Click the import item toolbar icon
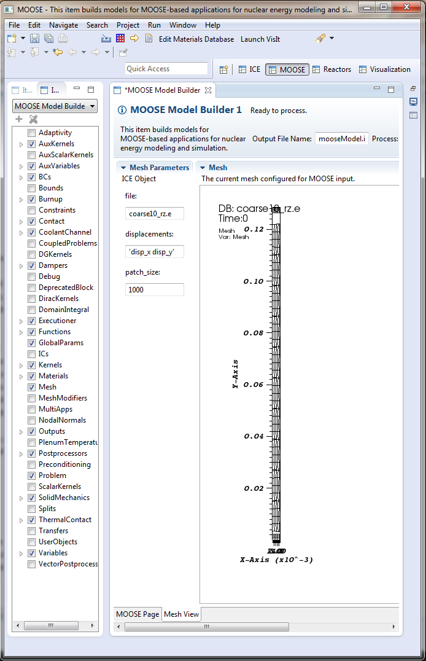 pyautogui.click(x=106, y=39)
